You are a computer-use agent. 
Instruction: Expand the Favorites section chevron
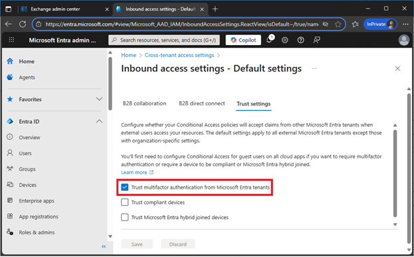(x=99, y=99)
